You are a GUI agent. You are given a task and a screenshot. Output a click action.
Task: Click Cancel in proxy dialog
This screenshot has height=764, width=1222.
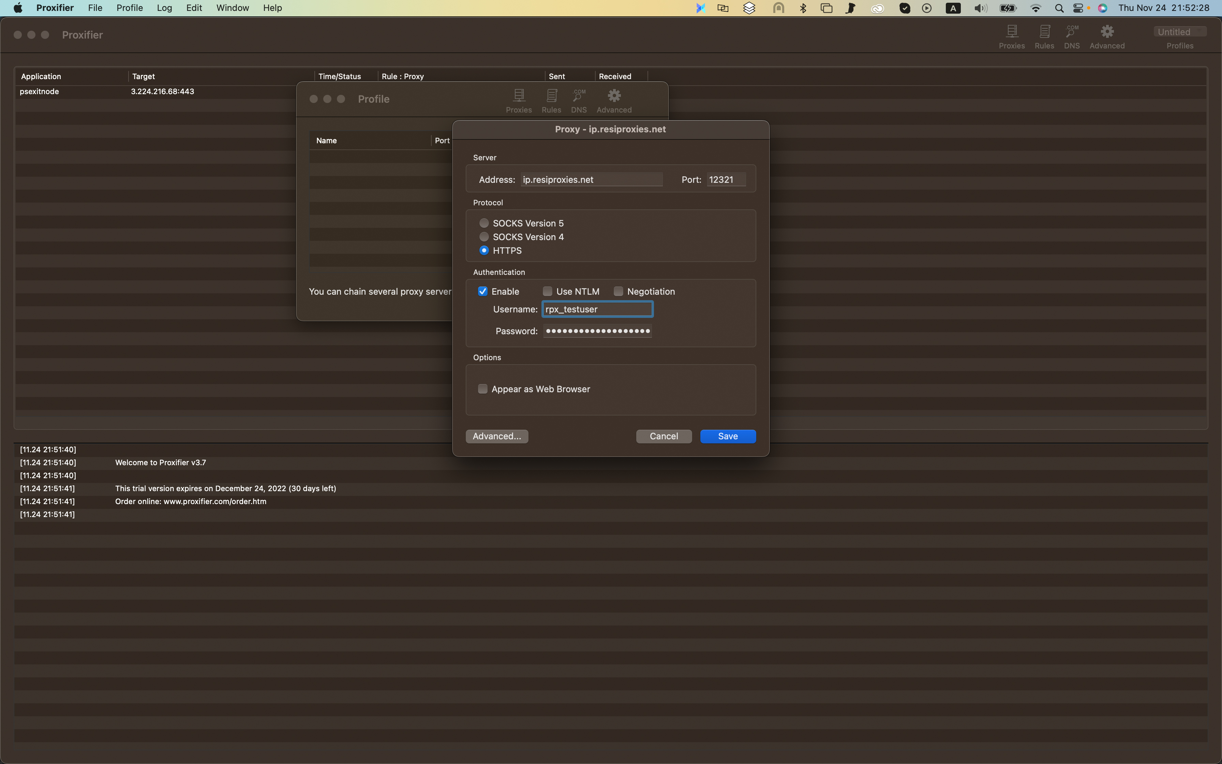[x=664, y=436]
